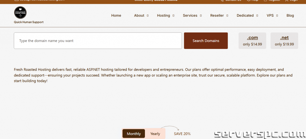The height and width of the screenshot is (139, 306).
Task: Switch pricing to Yearly billing
Action: pyautogui.click(x=155, y=134)
